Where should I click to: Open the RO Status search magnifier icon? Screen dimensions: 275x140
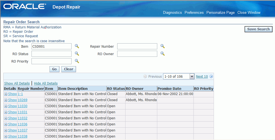(77, 53)
